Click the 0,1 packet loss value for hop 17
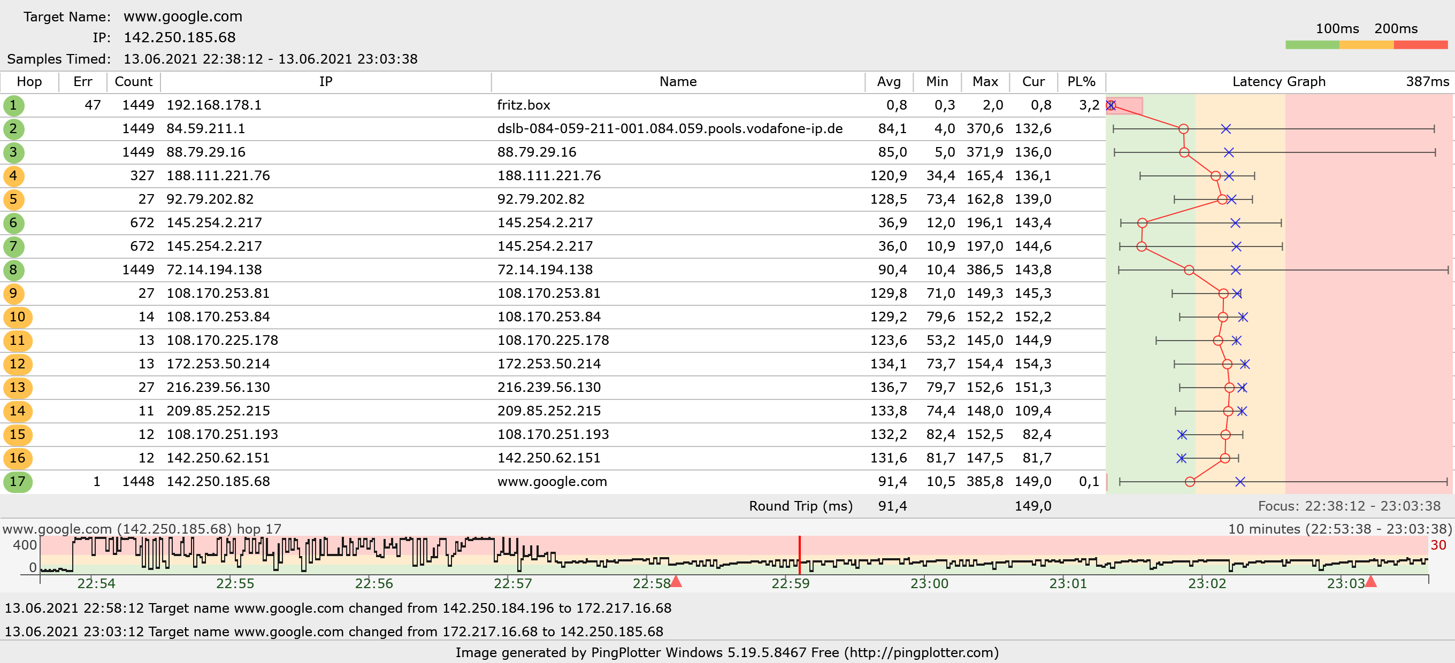The image size is (1455, 663). (1089, 482)
